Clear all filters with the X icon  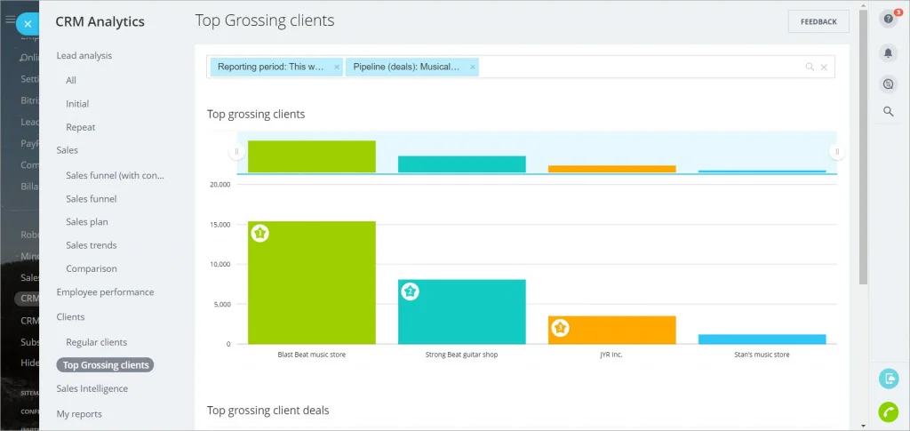click(x=824, y=67)
